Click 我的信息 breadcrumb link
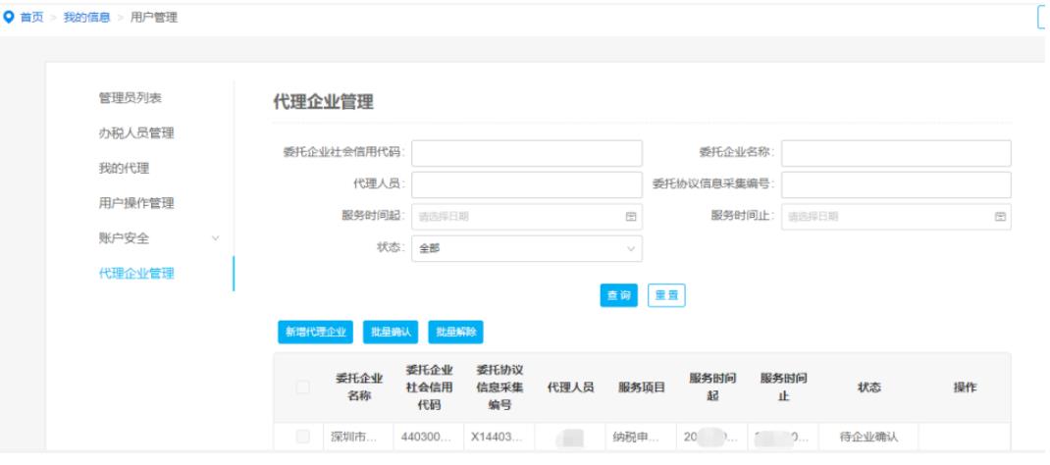The image size is (1050, 465). 86,18
